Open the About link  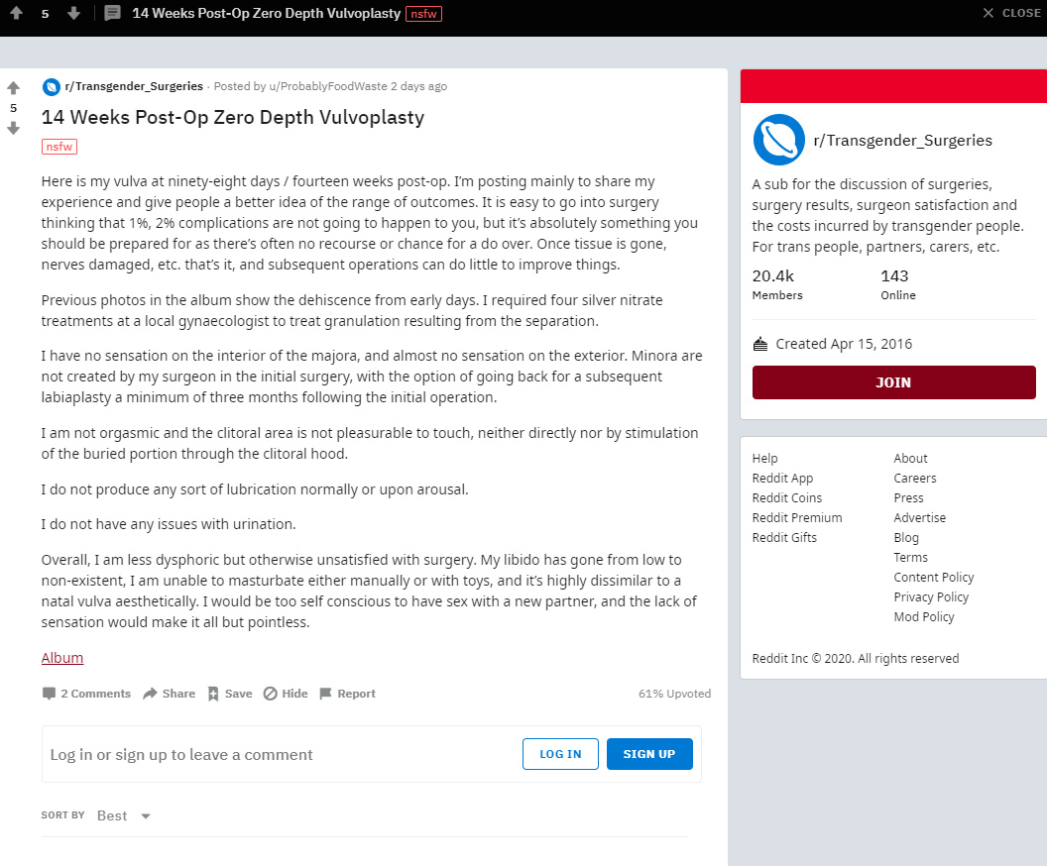910,459
